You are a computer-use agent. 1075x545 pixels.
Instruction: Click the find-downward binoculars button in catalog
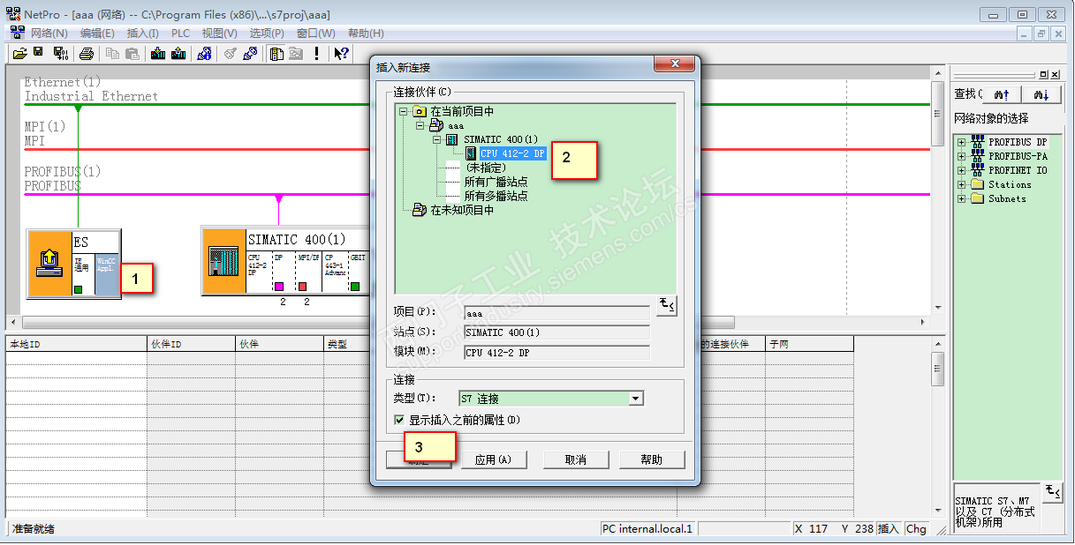coord(1041,93)
